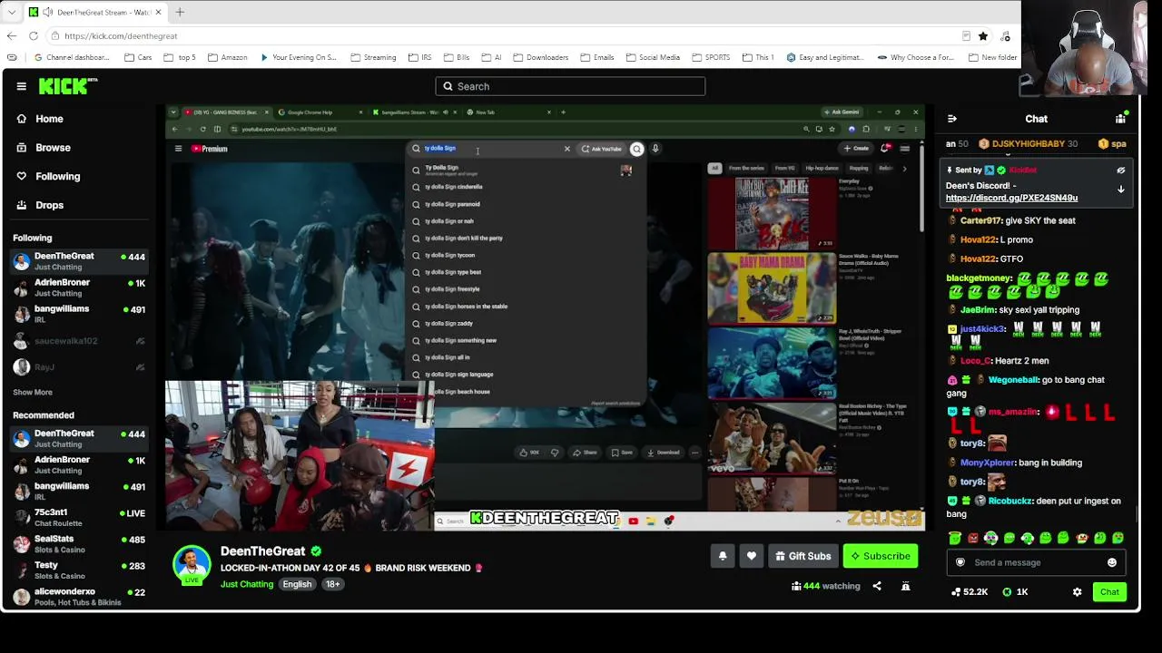Screen dimensions: 1162x653
Task: Close the DeenTheGreat Stream browser tab
Action: point(158,13)
